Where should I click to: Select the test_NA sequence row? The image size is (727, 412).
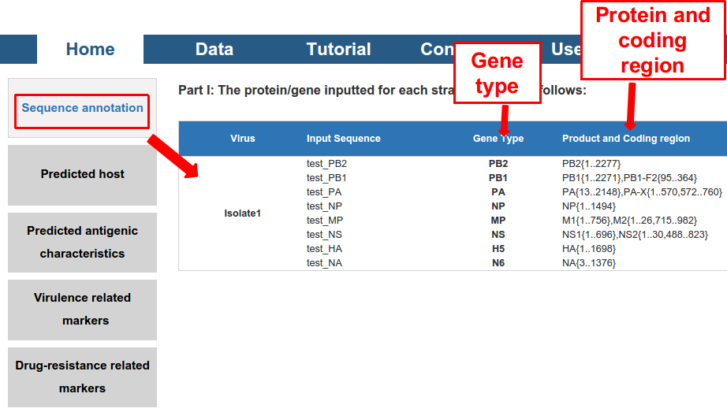[x=324, y=263]
